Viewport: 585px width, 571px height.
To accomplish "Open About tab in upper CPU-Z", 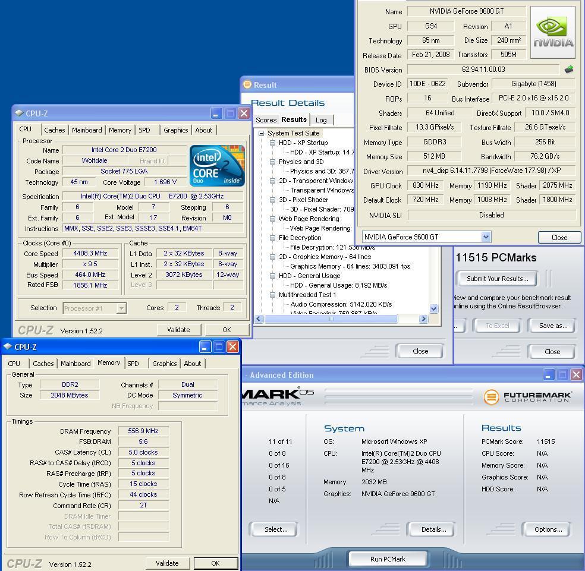I will point(204,130).
